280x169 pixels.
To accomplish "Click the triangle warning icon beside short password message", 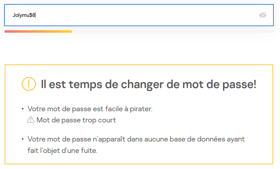I will (31, 119).
